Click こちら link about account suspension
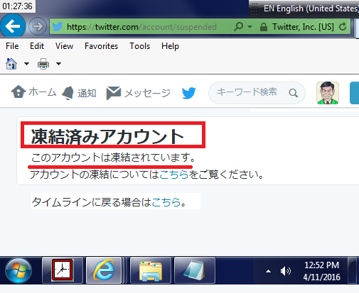Image resolution: width=359 pixels, height=293 pixels. pyautogui.click(x=174, y=175)
